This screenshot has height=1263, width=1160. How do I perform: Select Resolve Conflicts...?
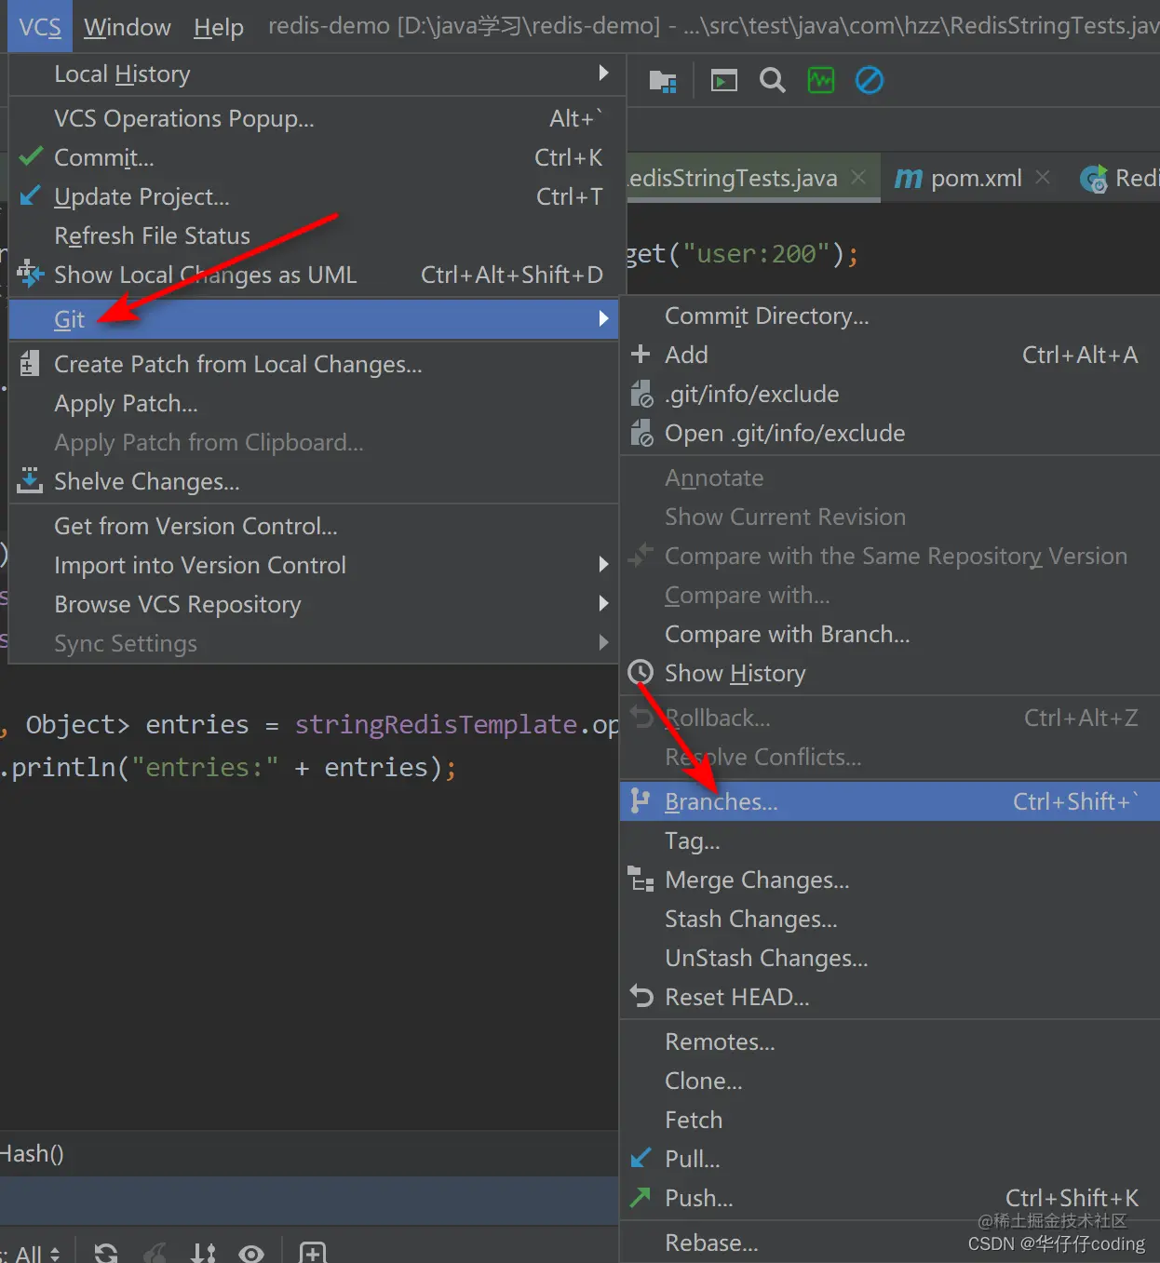tap(890, 757)
